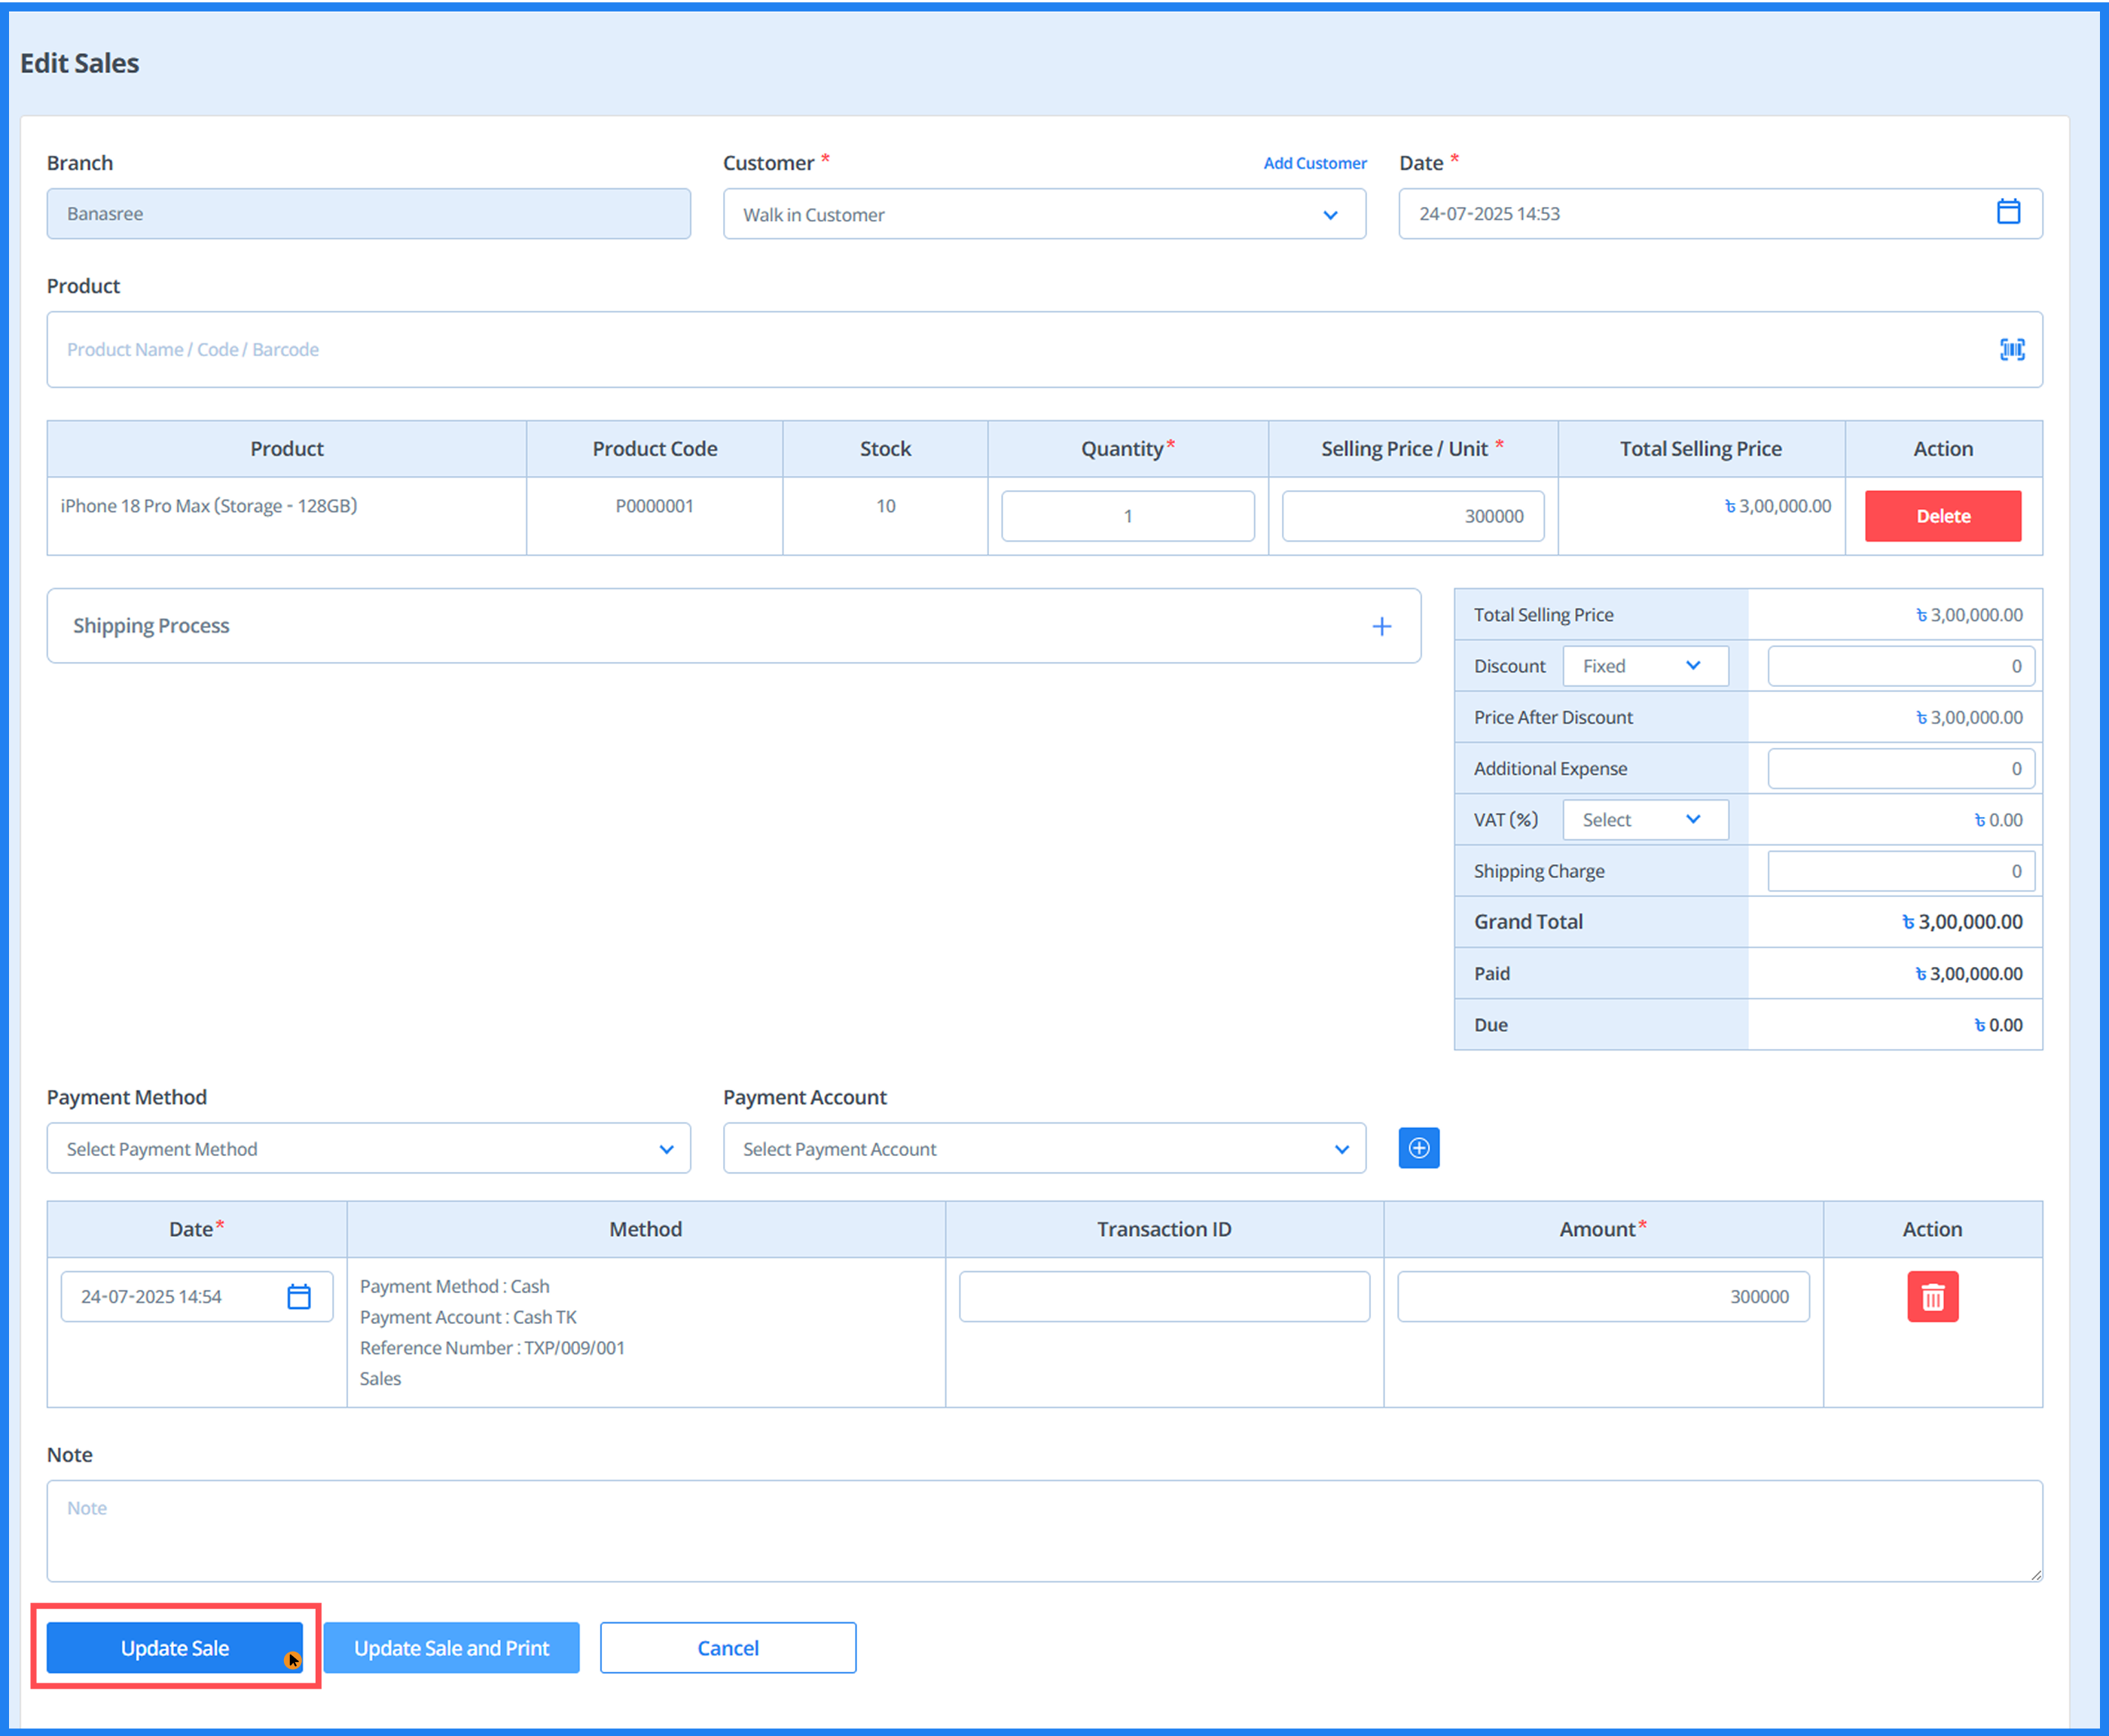Viewport: 2109px width, 1736px height.
Task: Click the Cancel button
Action: (727, 1647)
